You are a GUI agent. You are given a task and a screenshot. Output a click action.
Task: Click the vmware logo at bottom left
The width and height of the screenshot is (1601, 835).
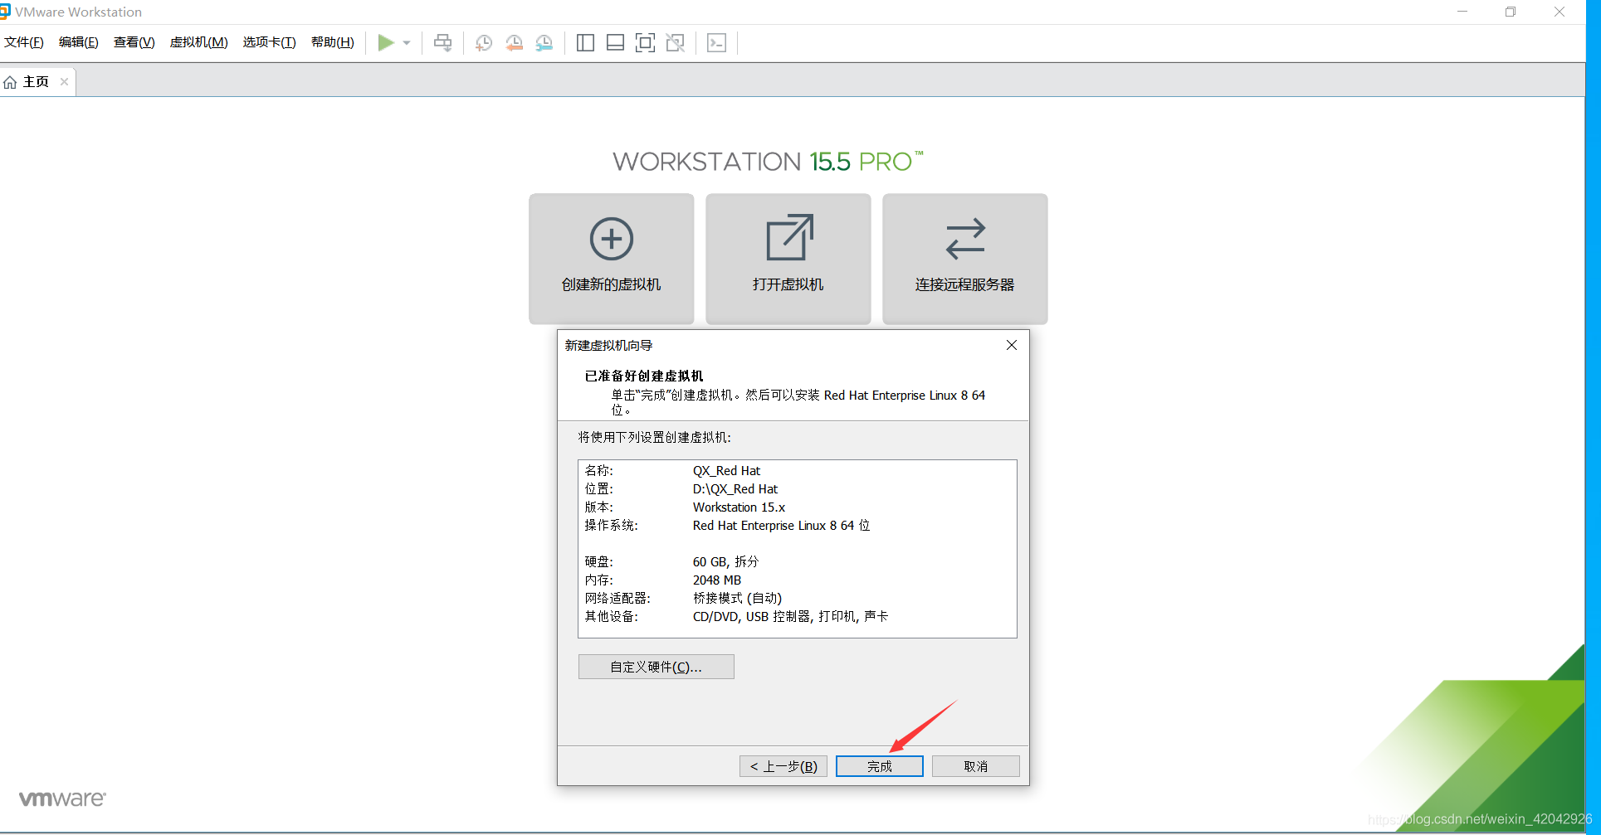coord(62,799)
